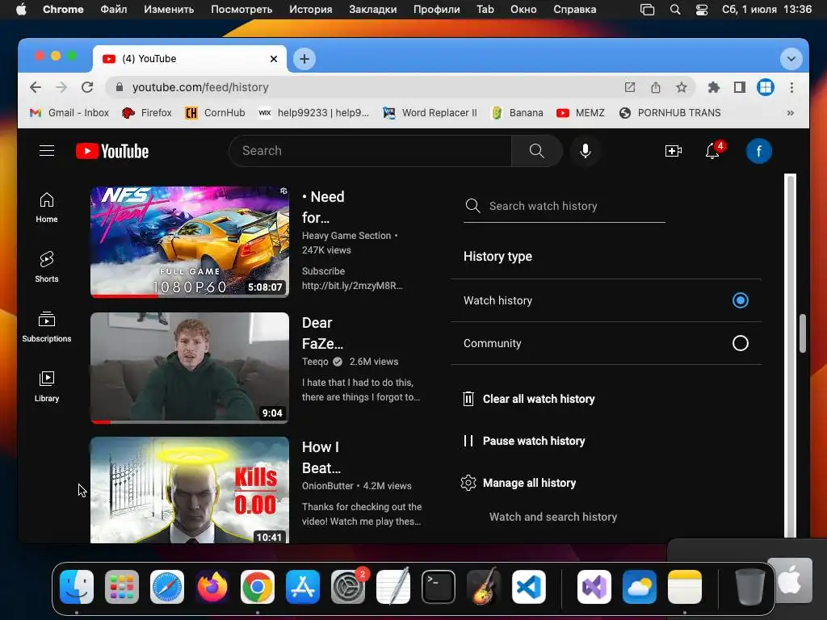Image resolution: width=827 pixels, height=620 pixels.
Task: Click the history list scrollbar
Action: (x=790, y=356)
